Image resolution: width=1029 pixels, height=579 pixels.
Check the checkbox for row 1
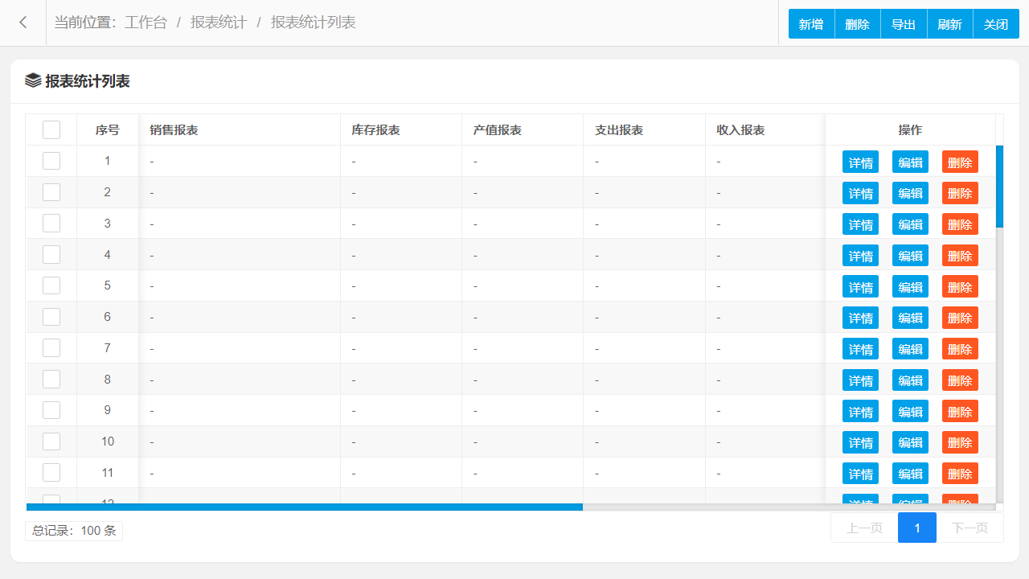pyautogui.click(x=51, y=161)
